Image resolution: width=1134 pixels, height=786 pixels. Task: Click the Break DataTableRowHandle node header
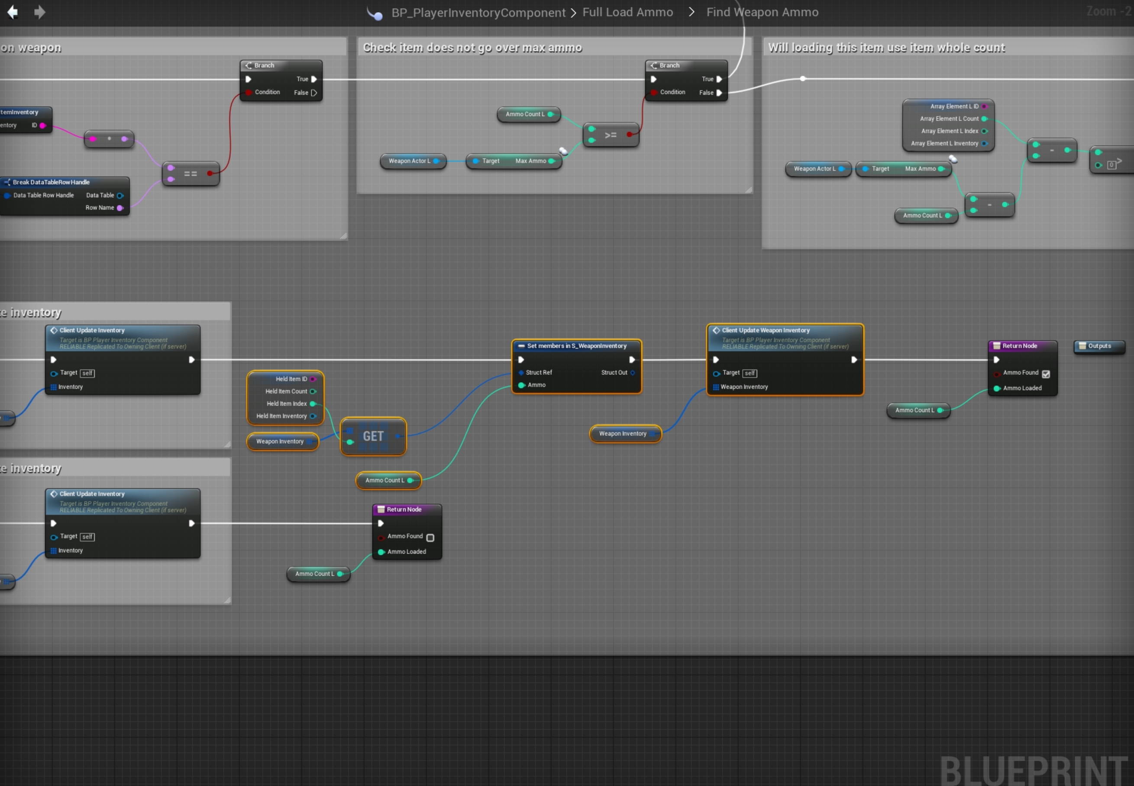(51, 182)
